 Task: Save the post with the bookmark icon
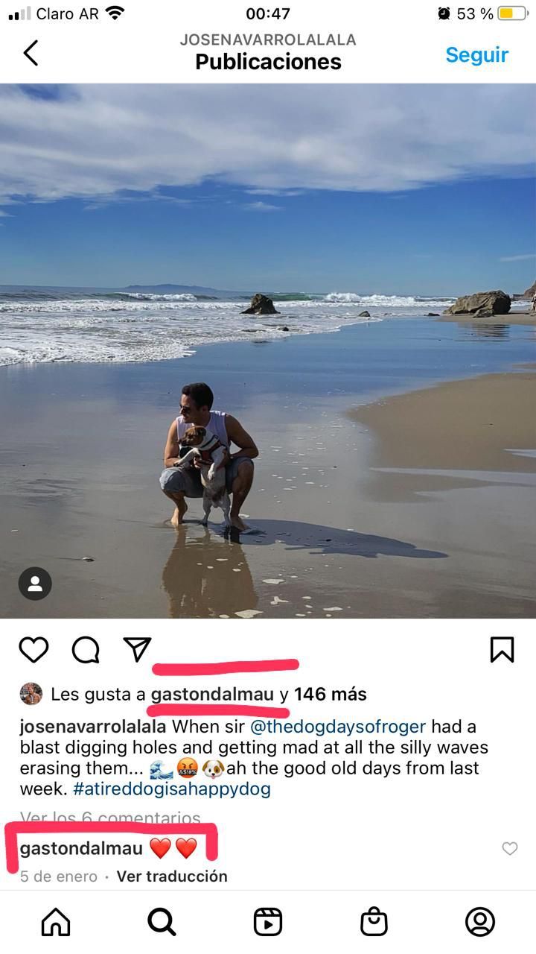(x=502, y=649)
